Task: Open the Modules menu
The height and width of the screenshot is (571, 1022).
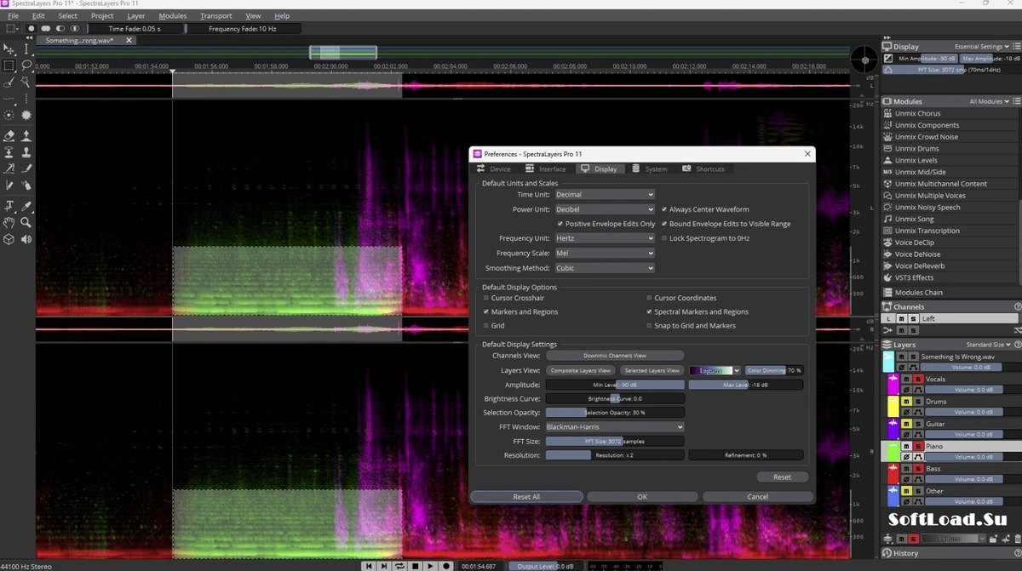Action: click(x=172, y=15)
